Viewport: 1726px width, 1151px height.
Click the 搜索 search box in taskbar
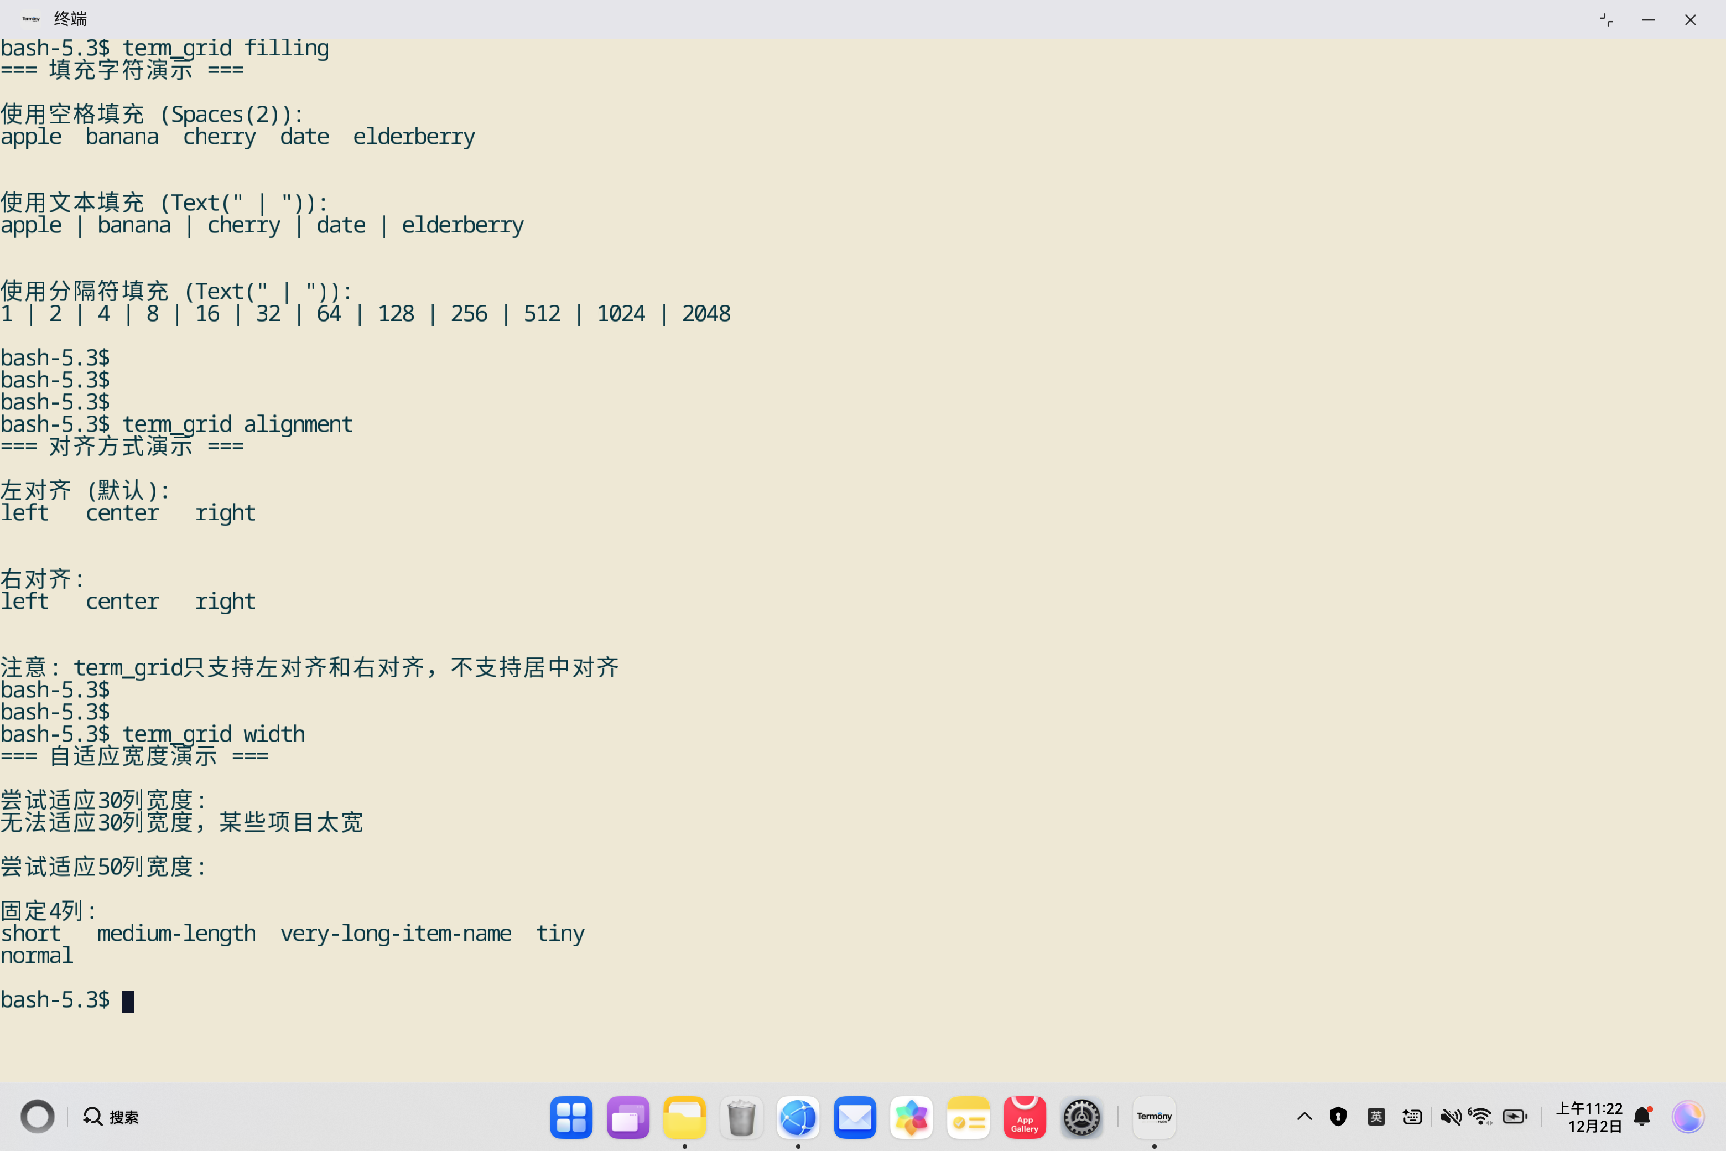click(x=112, y=1117)
